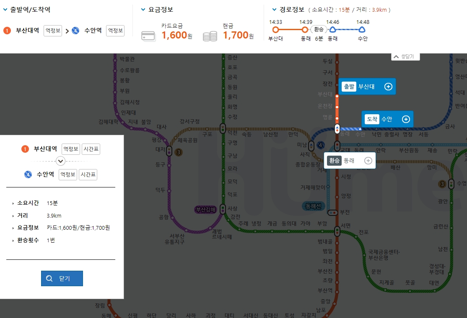Image resolution: width=467 pixels, height=318 pixels.
Task: Click line 1 badge beside 부산대역 panel
Action: click(25, 149)
